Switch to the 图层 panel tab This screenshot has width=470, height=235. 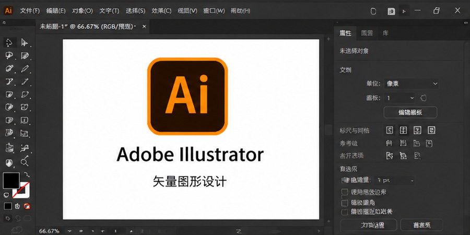[367, 33]
